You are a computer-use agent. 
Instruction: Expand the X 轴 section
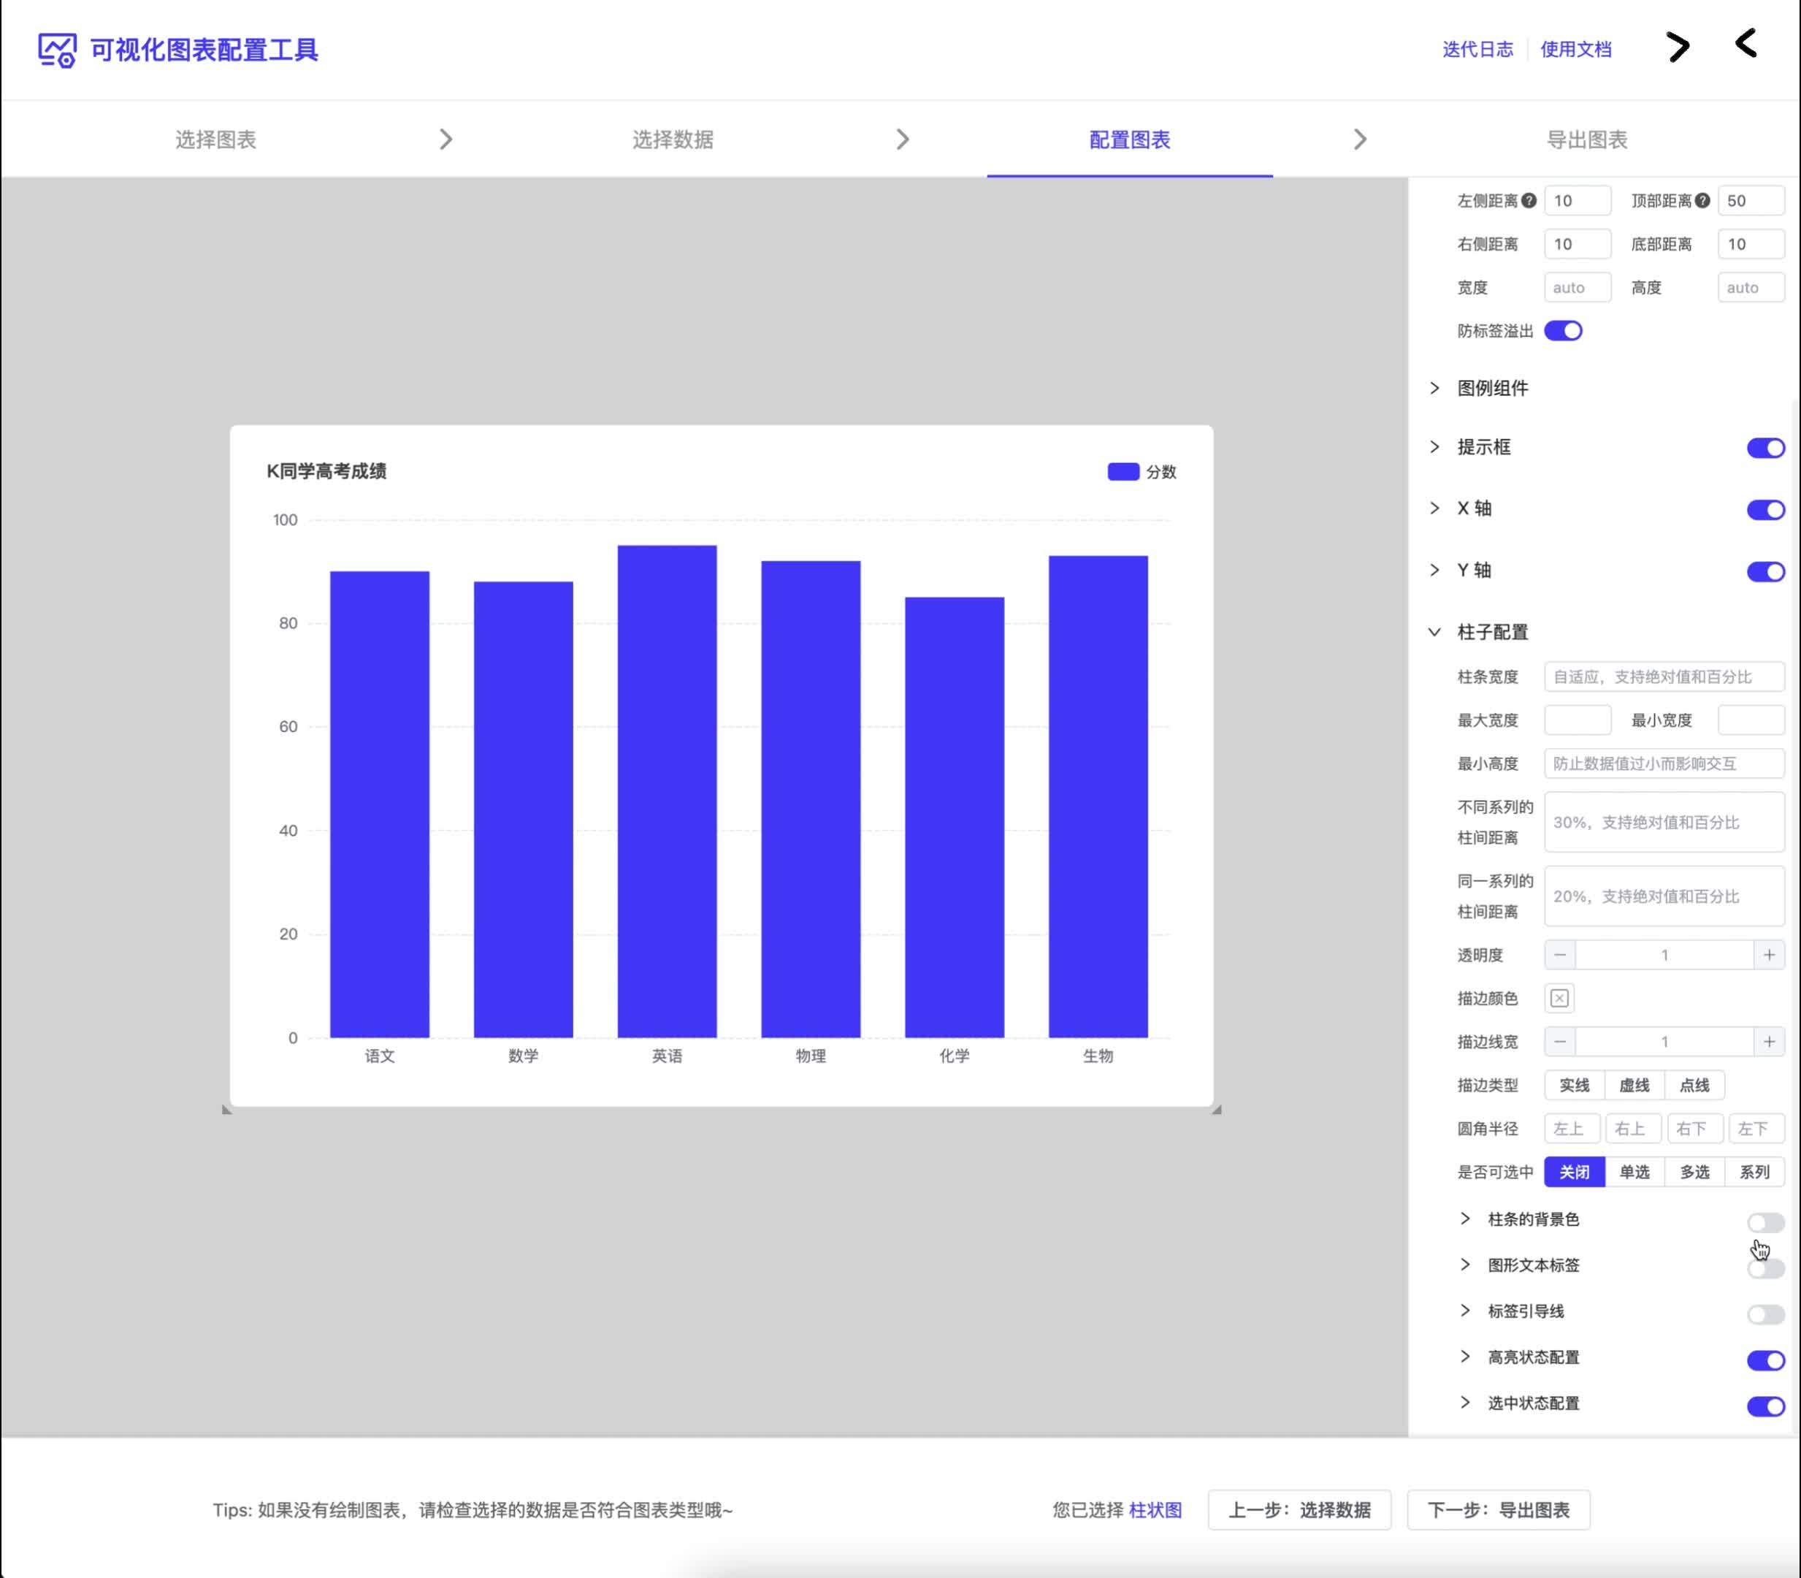[1435, 508]
